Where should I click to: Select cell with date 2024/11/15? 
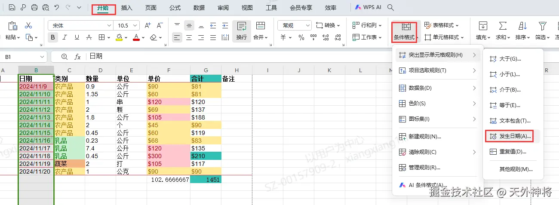[x=36, y=133]
